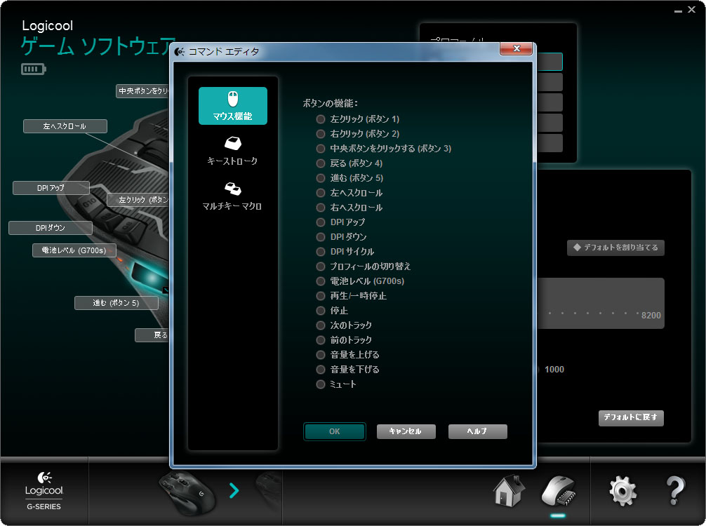Select 右クリック (ボタン 2) radio button
Image resolution: width=706 pixels, height=526 pixels.
pyautogui.click(x=321, y=134)
